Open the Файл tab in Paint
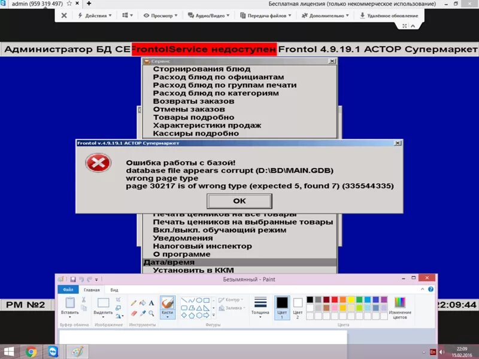 coord(68,290)
